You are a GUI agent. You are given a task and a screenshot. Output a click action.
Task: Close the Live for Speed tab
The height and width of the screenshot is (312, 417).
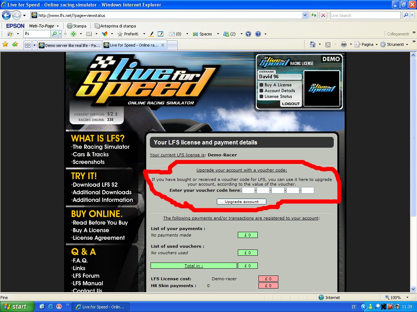click(163, 45)
